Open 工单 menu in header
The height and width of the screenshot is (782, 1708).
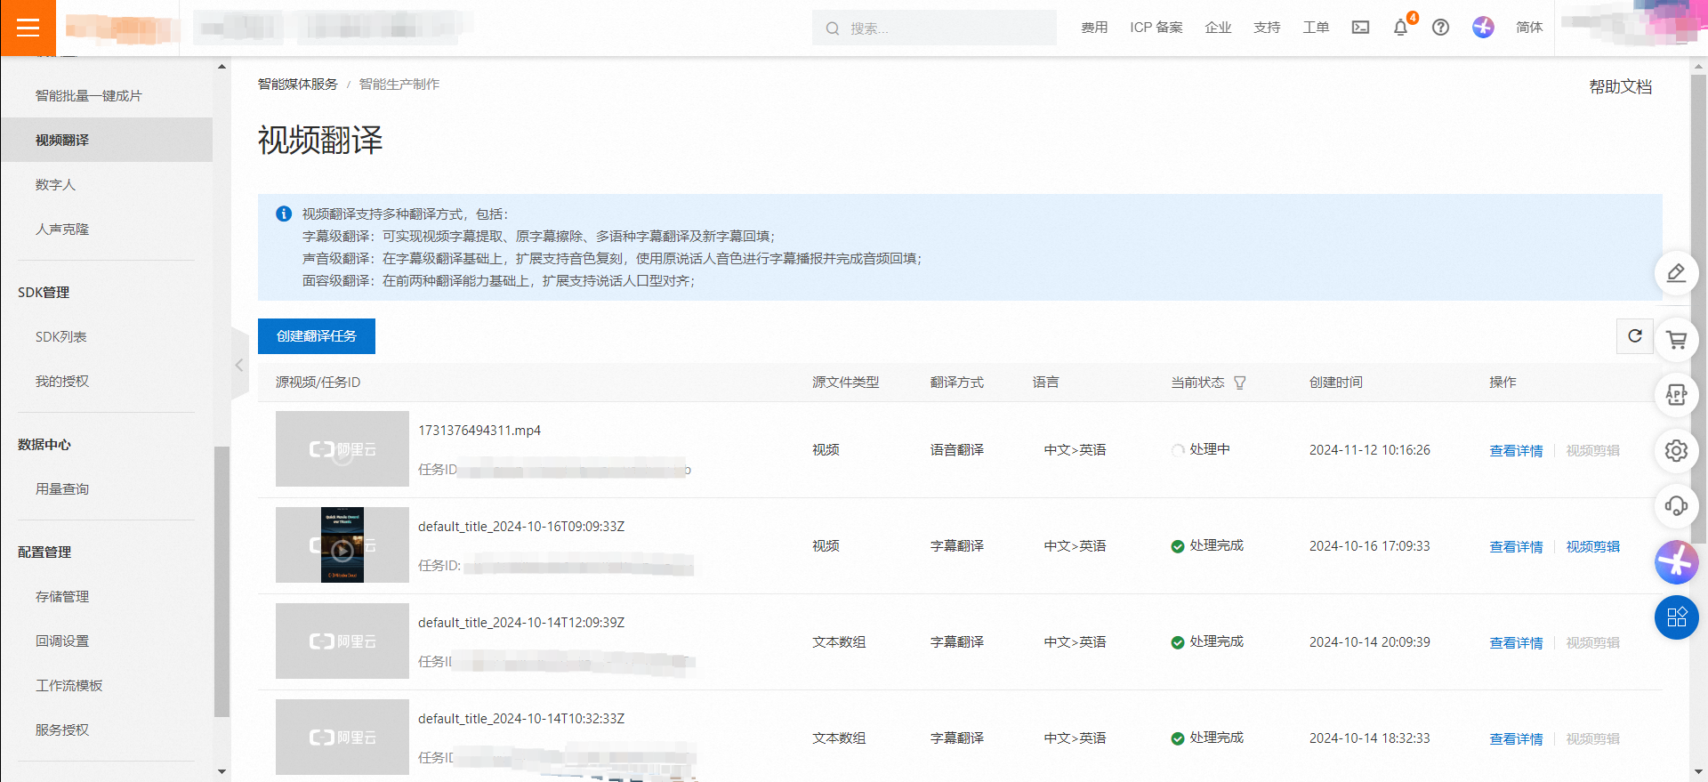(1316, 28)
